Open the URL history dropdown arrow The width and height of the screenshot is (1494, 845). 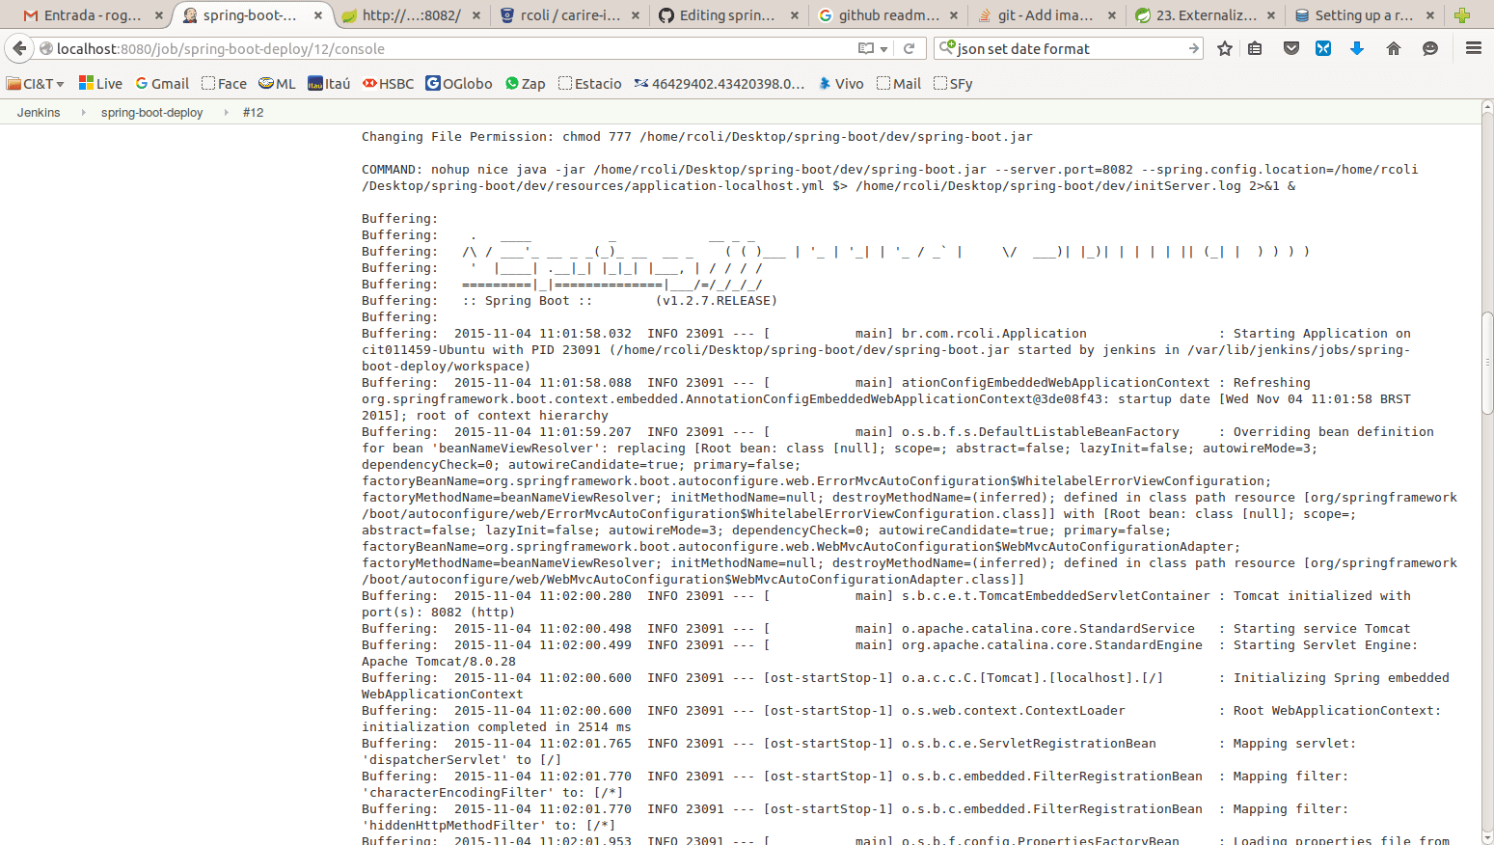(x=883, y=49)
